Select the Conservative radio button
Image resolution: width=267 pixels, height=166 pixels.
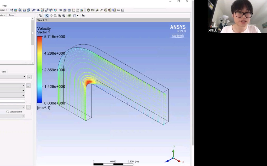tap(8, 111)
